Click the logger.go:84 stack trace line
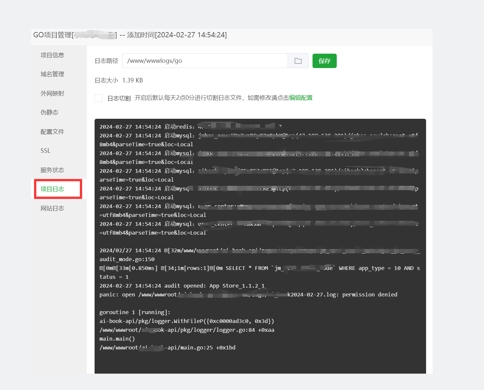This screenshot has width=484, height=390. coord(187,330)
